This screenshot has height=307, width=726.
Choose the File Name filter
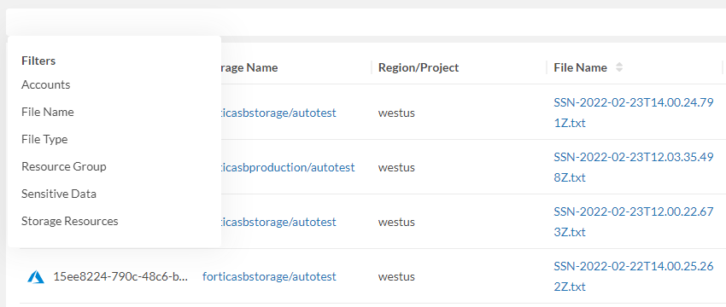click(x=48, y=112)
